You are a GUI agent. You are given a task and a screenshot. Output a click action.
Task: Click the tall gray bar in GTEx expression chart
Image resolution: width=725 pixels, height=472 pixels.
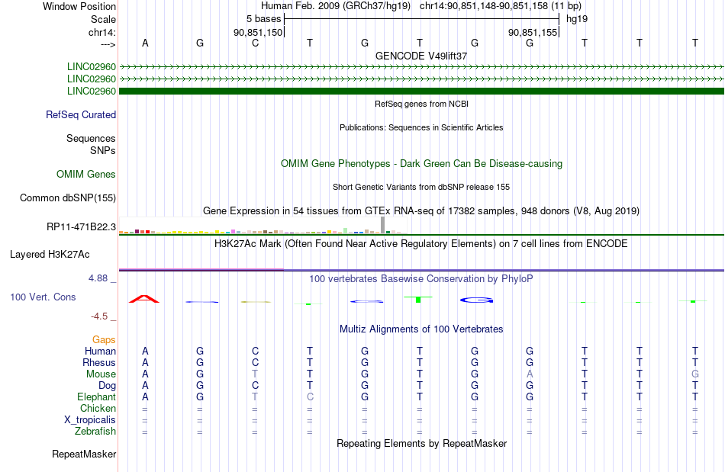tap(383, 225)
